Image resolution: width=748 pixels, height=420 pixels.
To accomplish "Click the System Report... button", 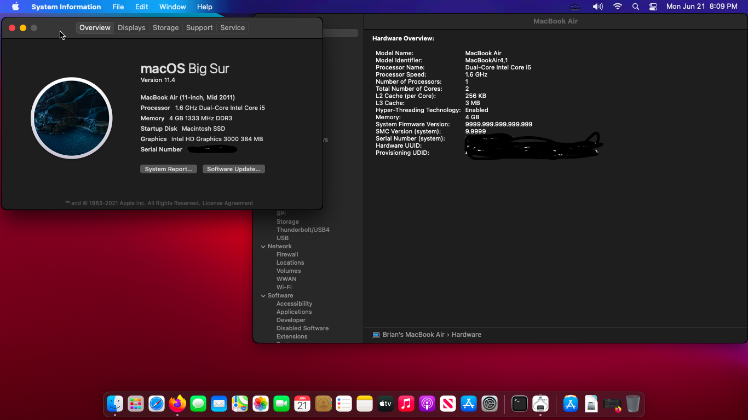I will (x=168, y=169).
